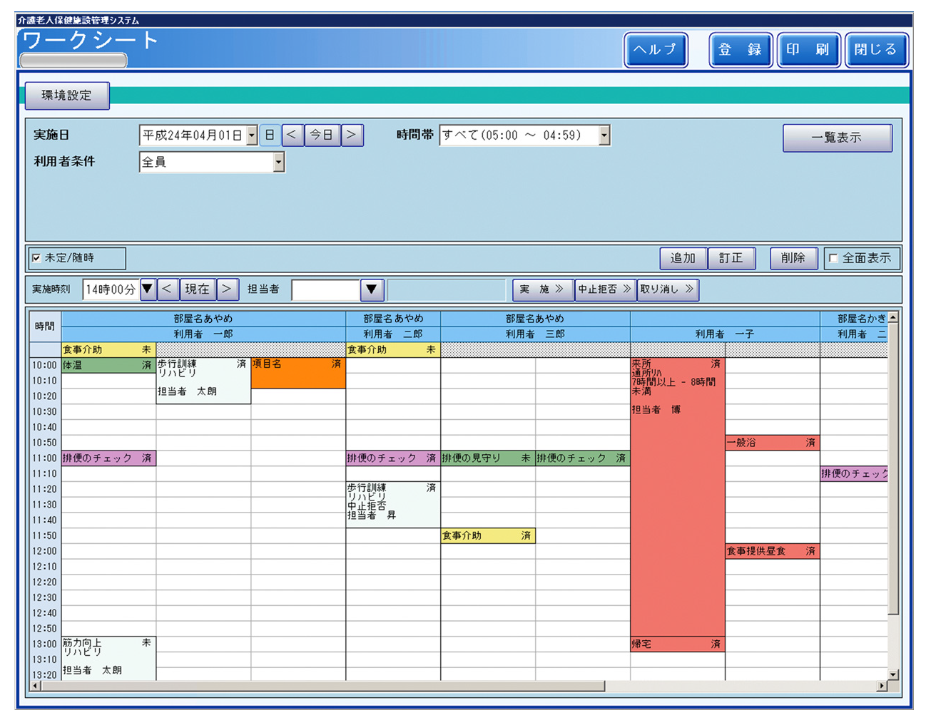Image resolution: width=926 pixels, height=720 pixels.
Task: Click the 実施 ≫ button
Action: [x=543, y=289]
